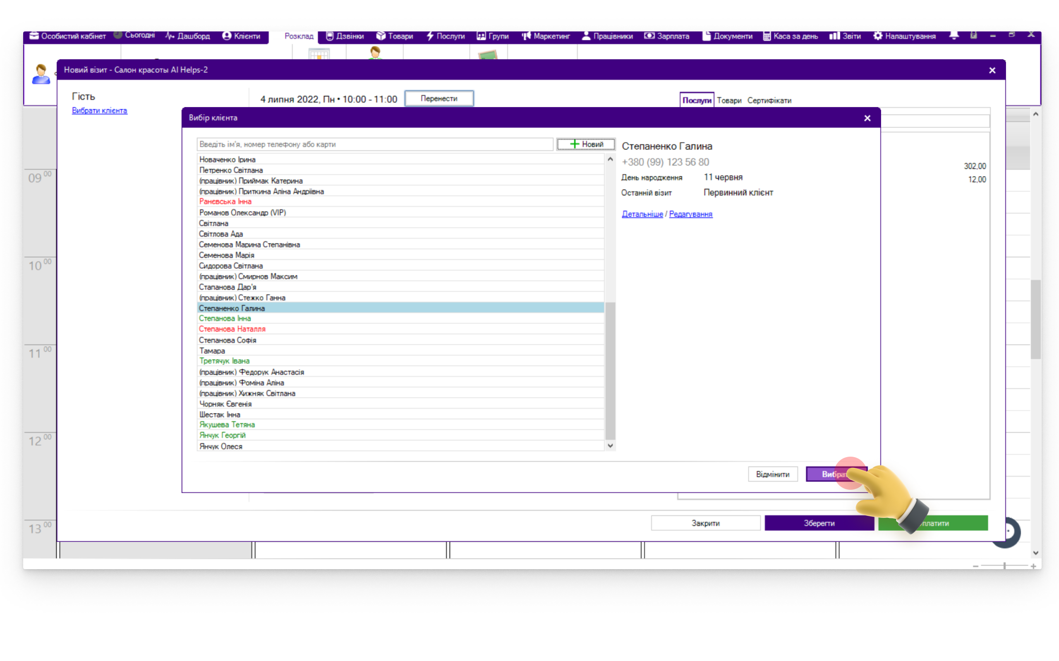Select client Сидорова Світлана
The height and width of the screenshot is (661, 1059).
pyautogui.click(x=400, y=266)
